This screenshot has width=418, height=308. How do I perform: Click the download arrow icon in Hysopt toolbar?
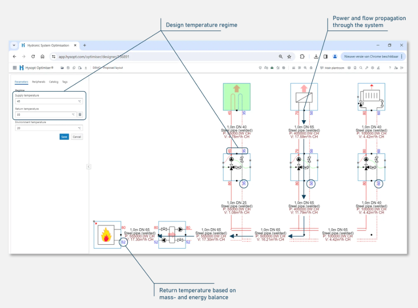point(86,68)
